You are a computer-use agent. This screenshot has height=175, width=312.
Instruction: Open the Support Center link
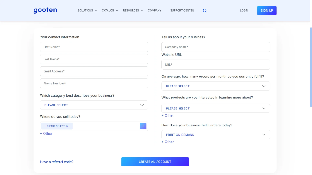(x=182, y=11)
